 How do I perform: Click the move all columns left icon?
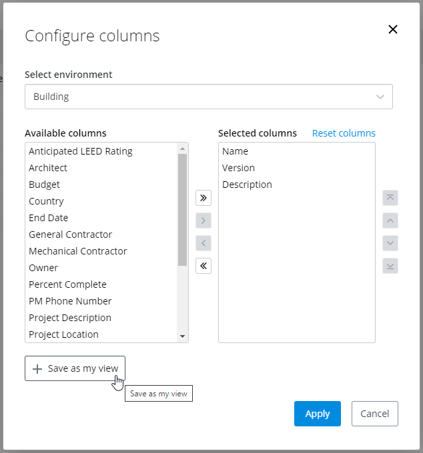[x=203, y=266]
